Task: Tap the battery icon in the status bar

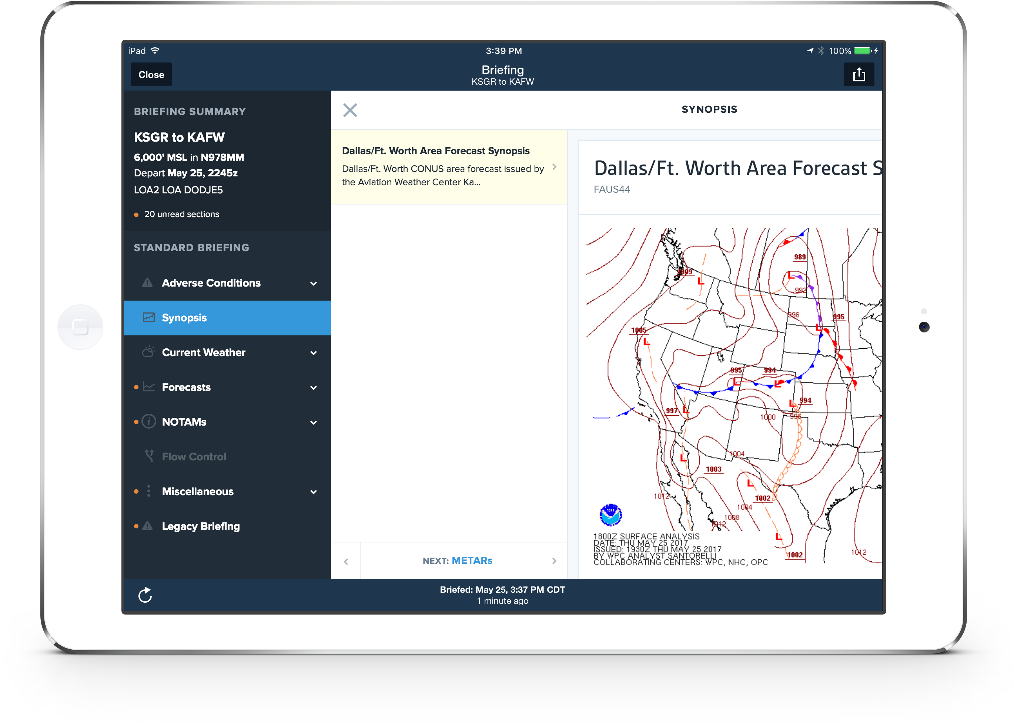Action: (863, 51)
